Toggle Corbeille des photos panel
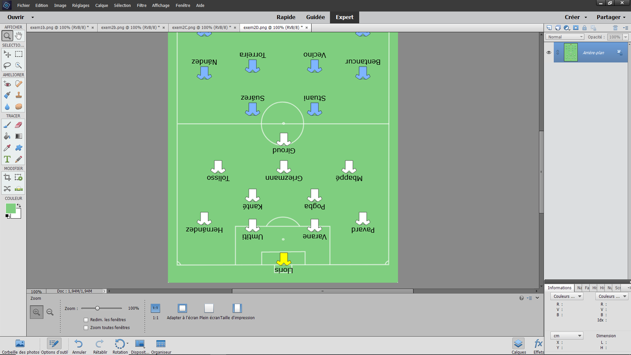Screen dimensions: 631x355 point(20,346)
